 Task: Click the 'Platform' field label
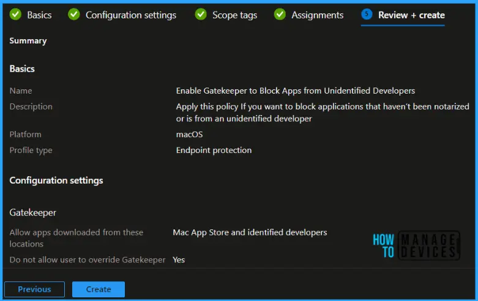pyautogui.click(x=25, y=135)
